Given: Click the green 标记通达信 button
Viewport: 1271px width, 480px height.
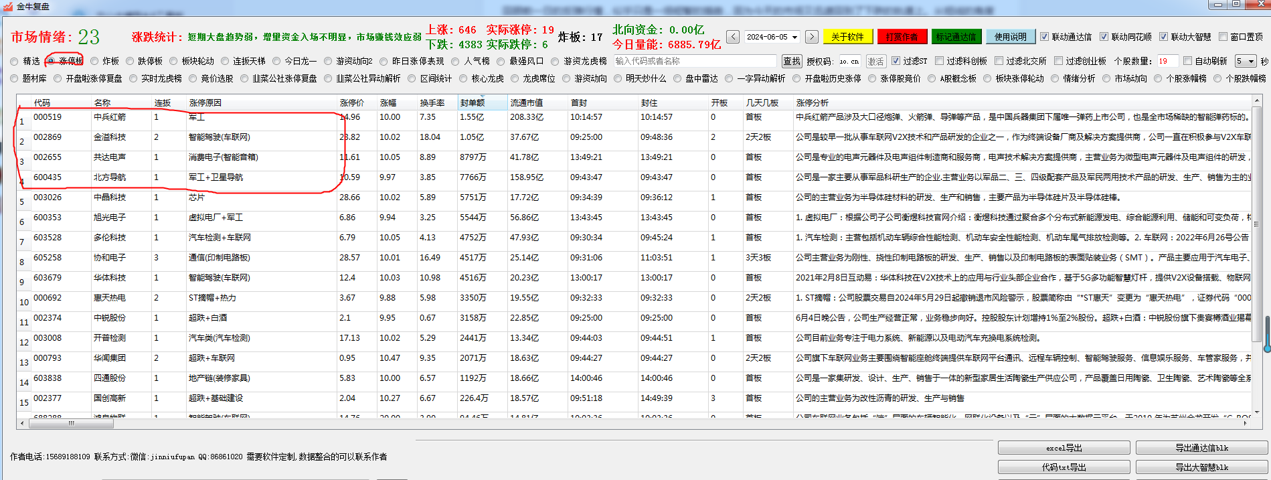Looking at the screenshot, I should [956, 37].
